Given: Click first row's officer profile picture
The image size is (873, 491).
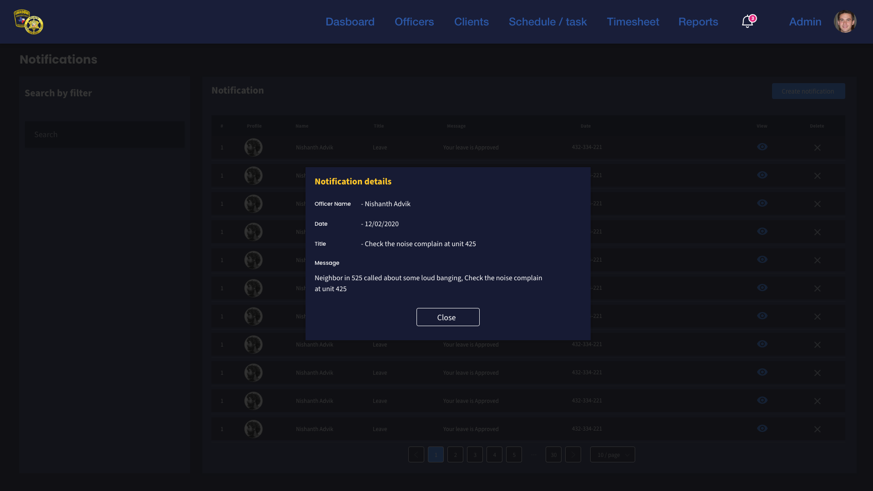Looking at the screenshot, I should pyautogui.click(x=253, y=148).
